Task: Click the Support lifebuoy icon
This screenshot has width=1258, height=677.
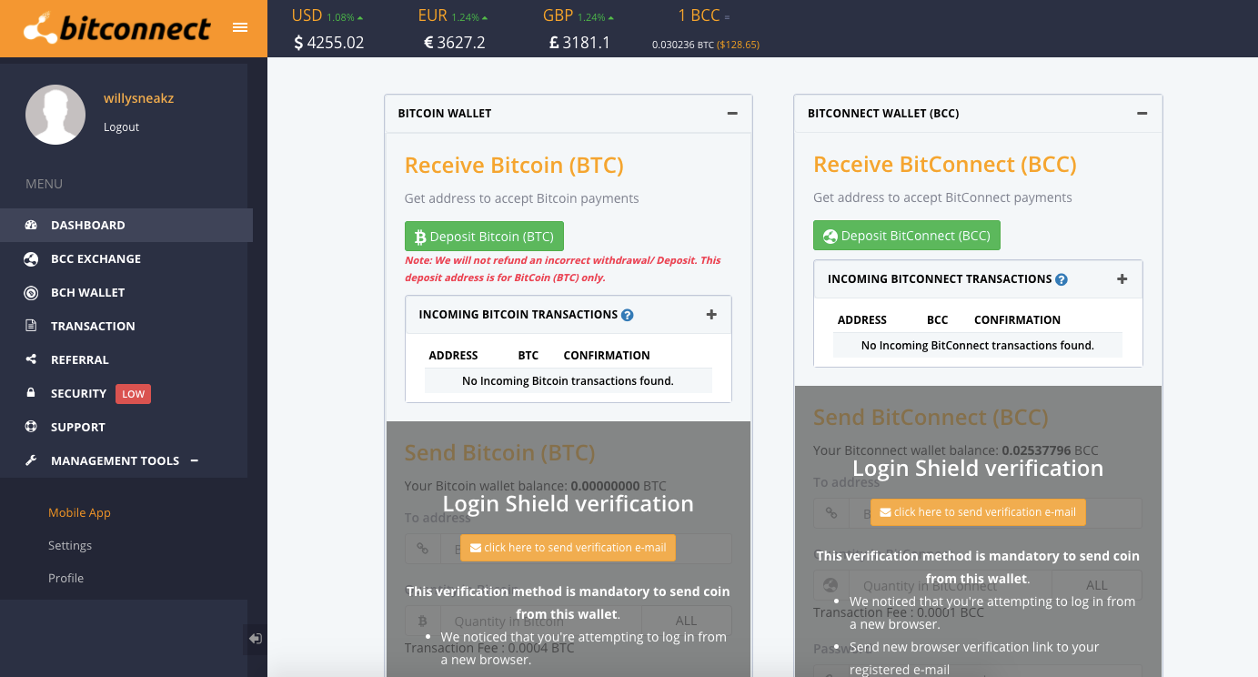Action: [x=31, y=427]
